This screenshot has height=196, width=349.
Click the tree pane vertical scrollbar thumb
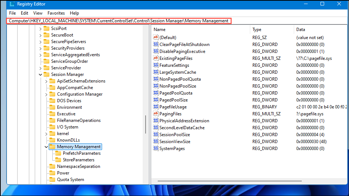146,124
